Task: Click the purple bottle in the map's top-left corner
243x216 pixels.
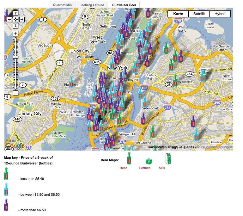Action: click(x=6, y=15)
